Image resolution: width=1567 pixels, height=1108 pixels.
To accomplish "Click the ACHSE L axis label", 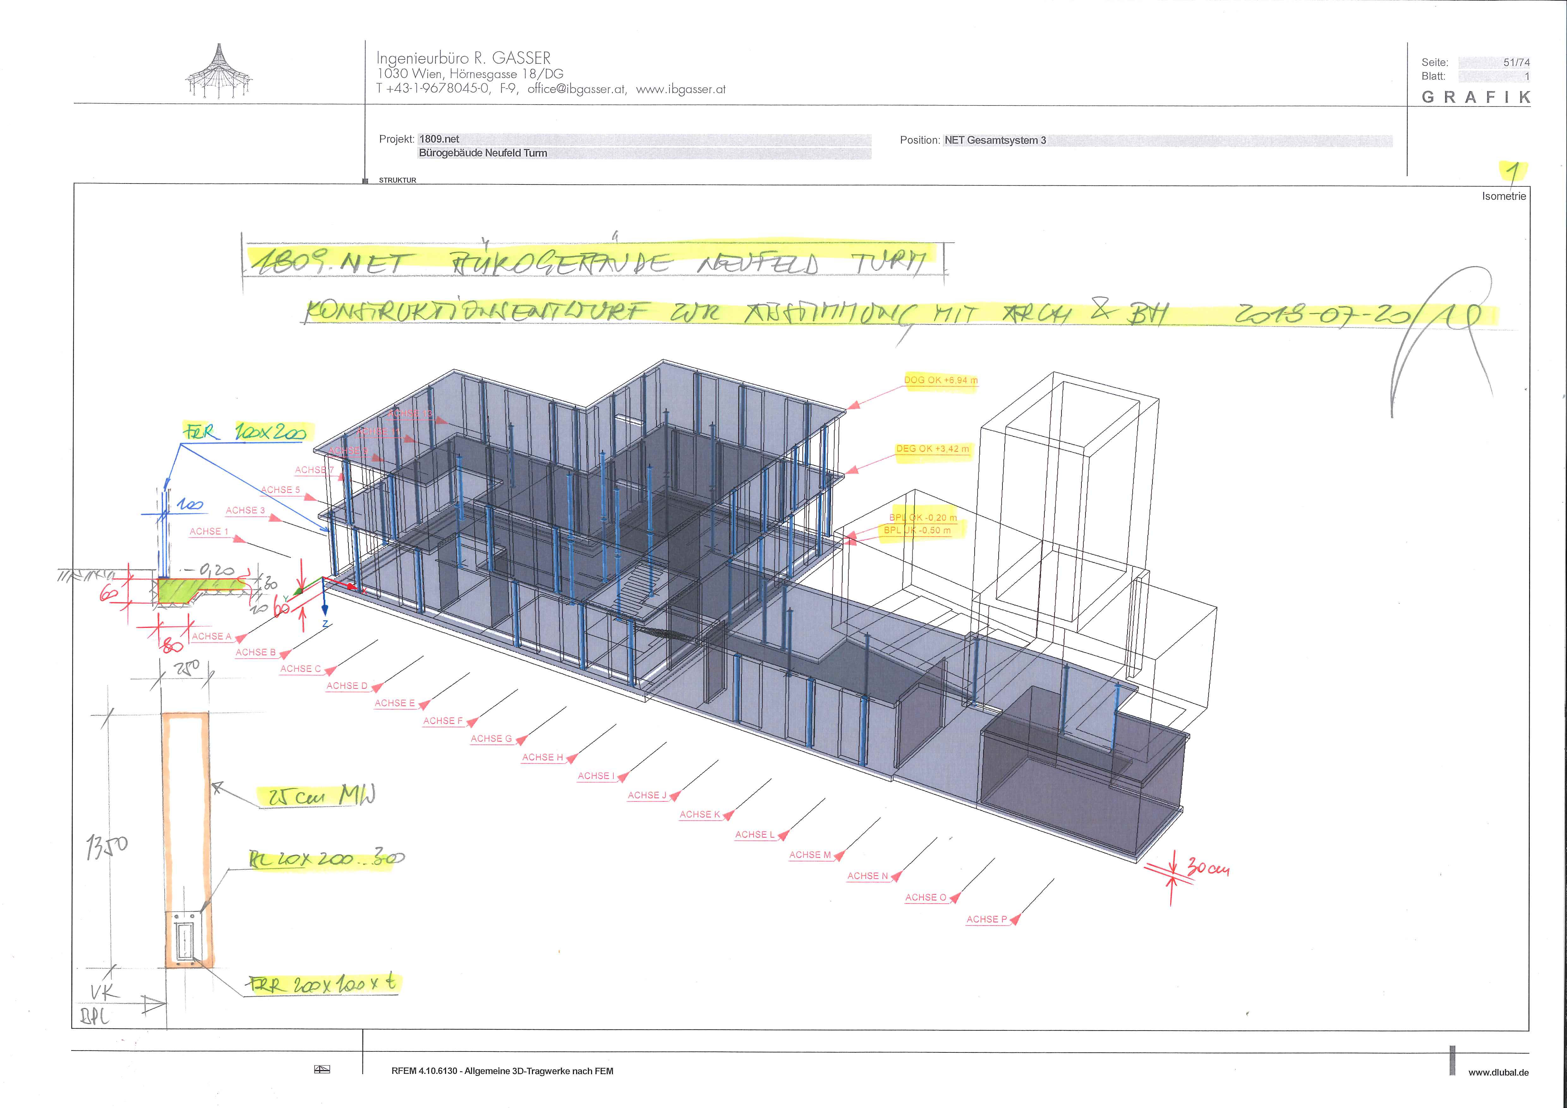I will [x=755, y=835].
